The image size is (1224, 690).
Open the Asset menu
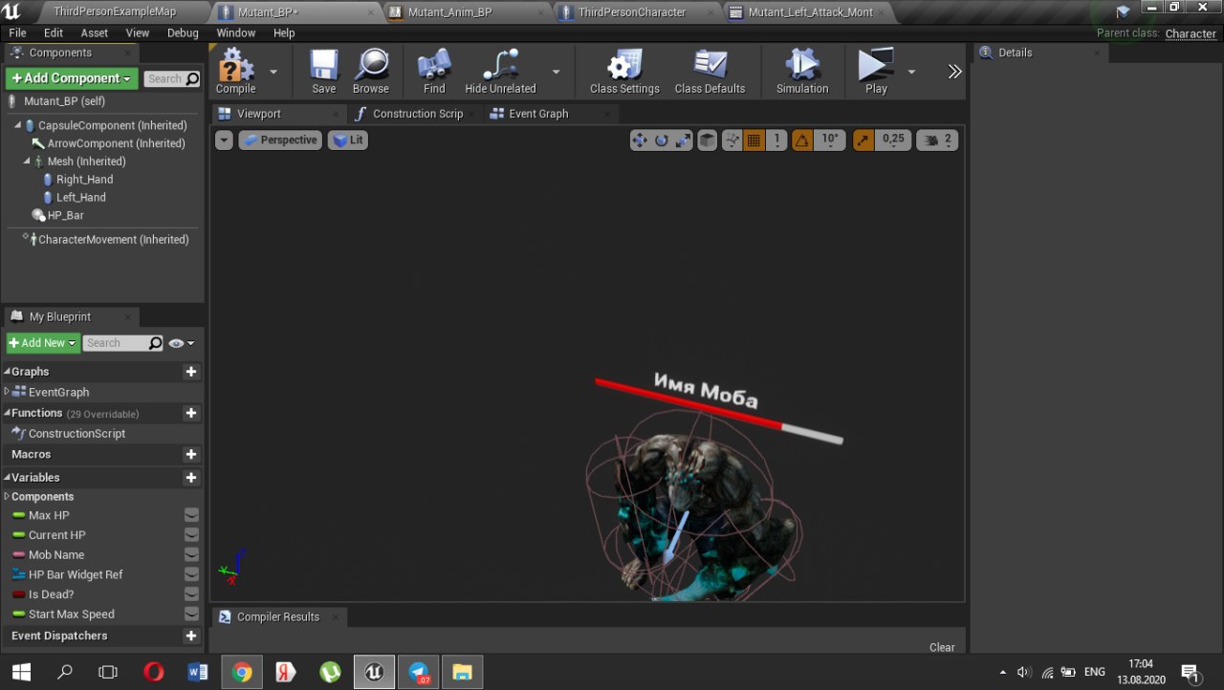point(95,32)
